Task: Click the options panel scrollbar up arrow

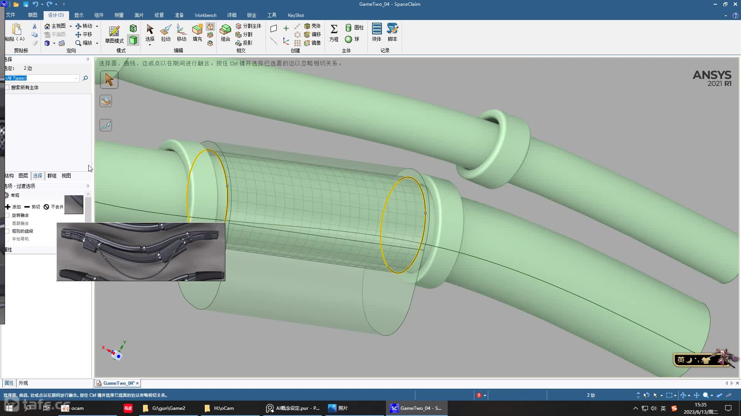Action: 88,194
